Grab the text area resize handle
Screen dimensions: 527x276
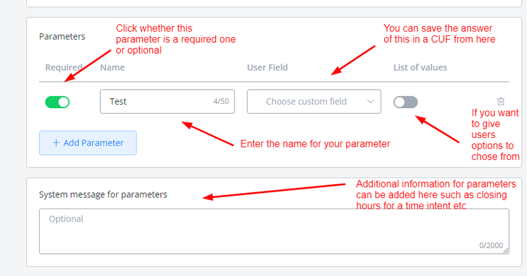506,251
